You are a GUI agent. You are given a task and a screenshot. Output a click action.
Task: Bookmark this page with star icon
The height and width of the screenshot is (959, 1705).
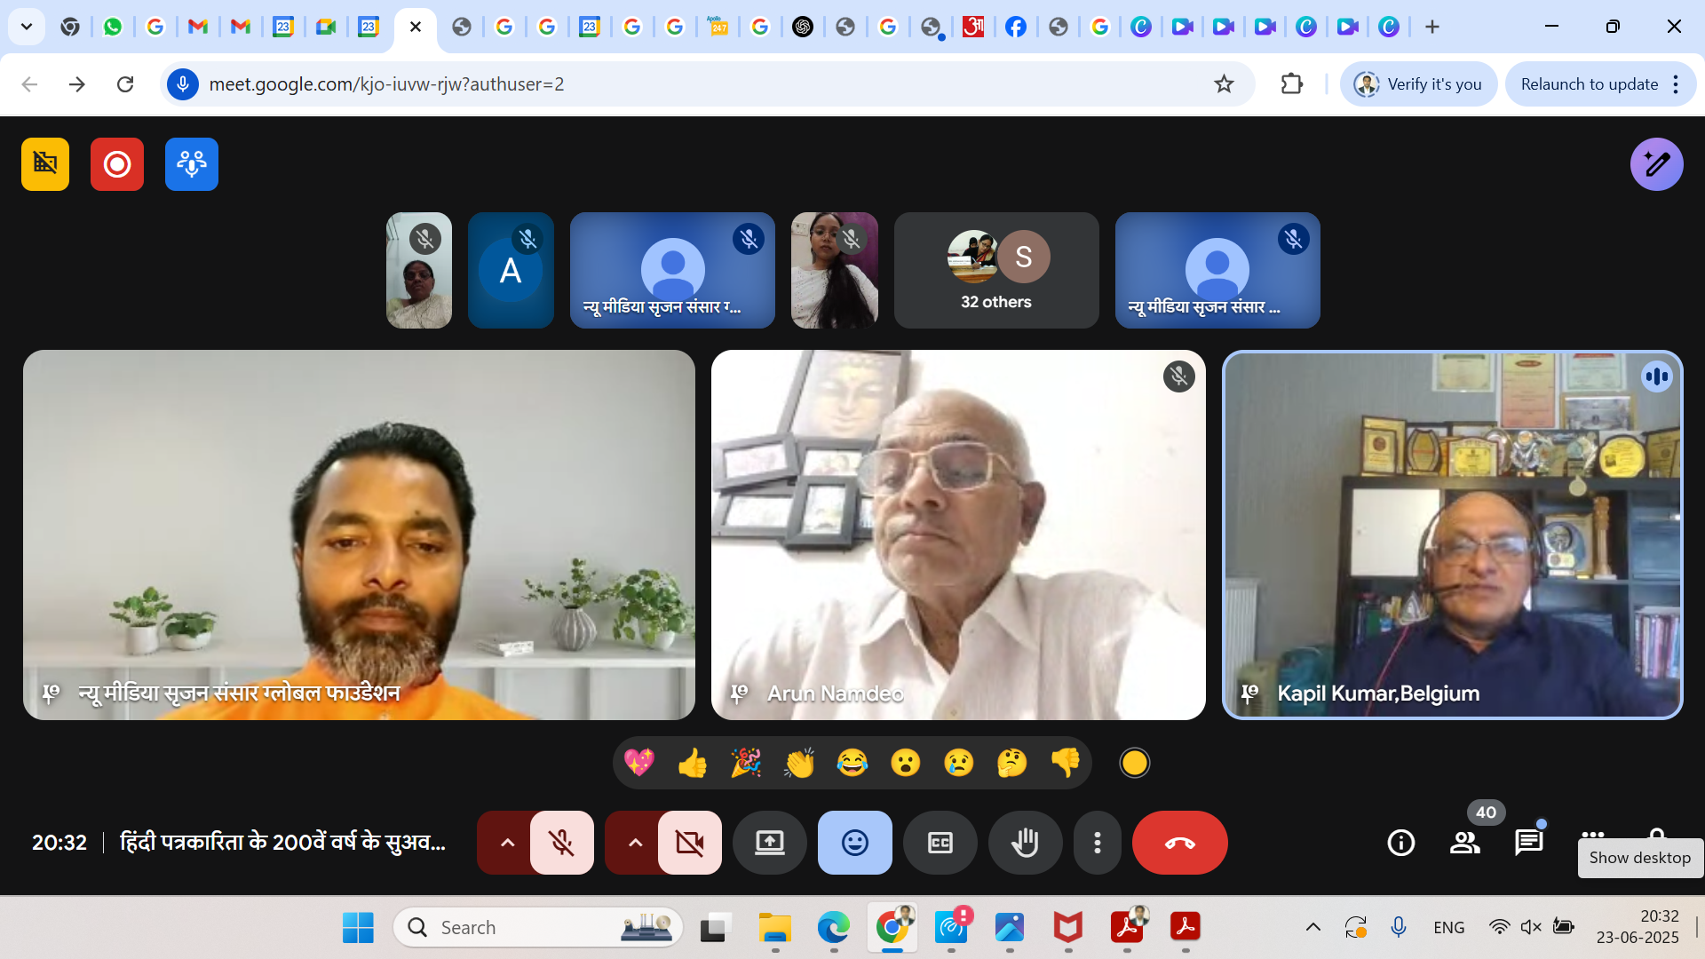click(x=1224, y=84)
